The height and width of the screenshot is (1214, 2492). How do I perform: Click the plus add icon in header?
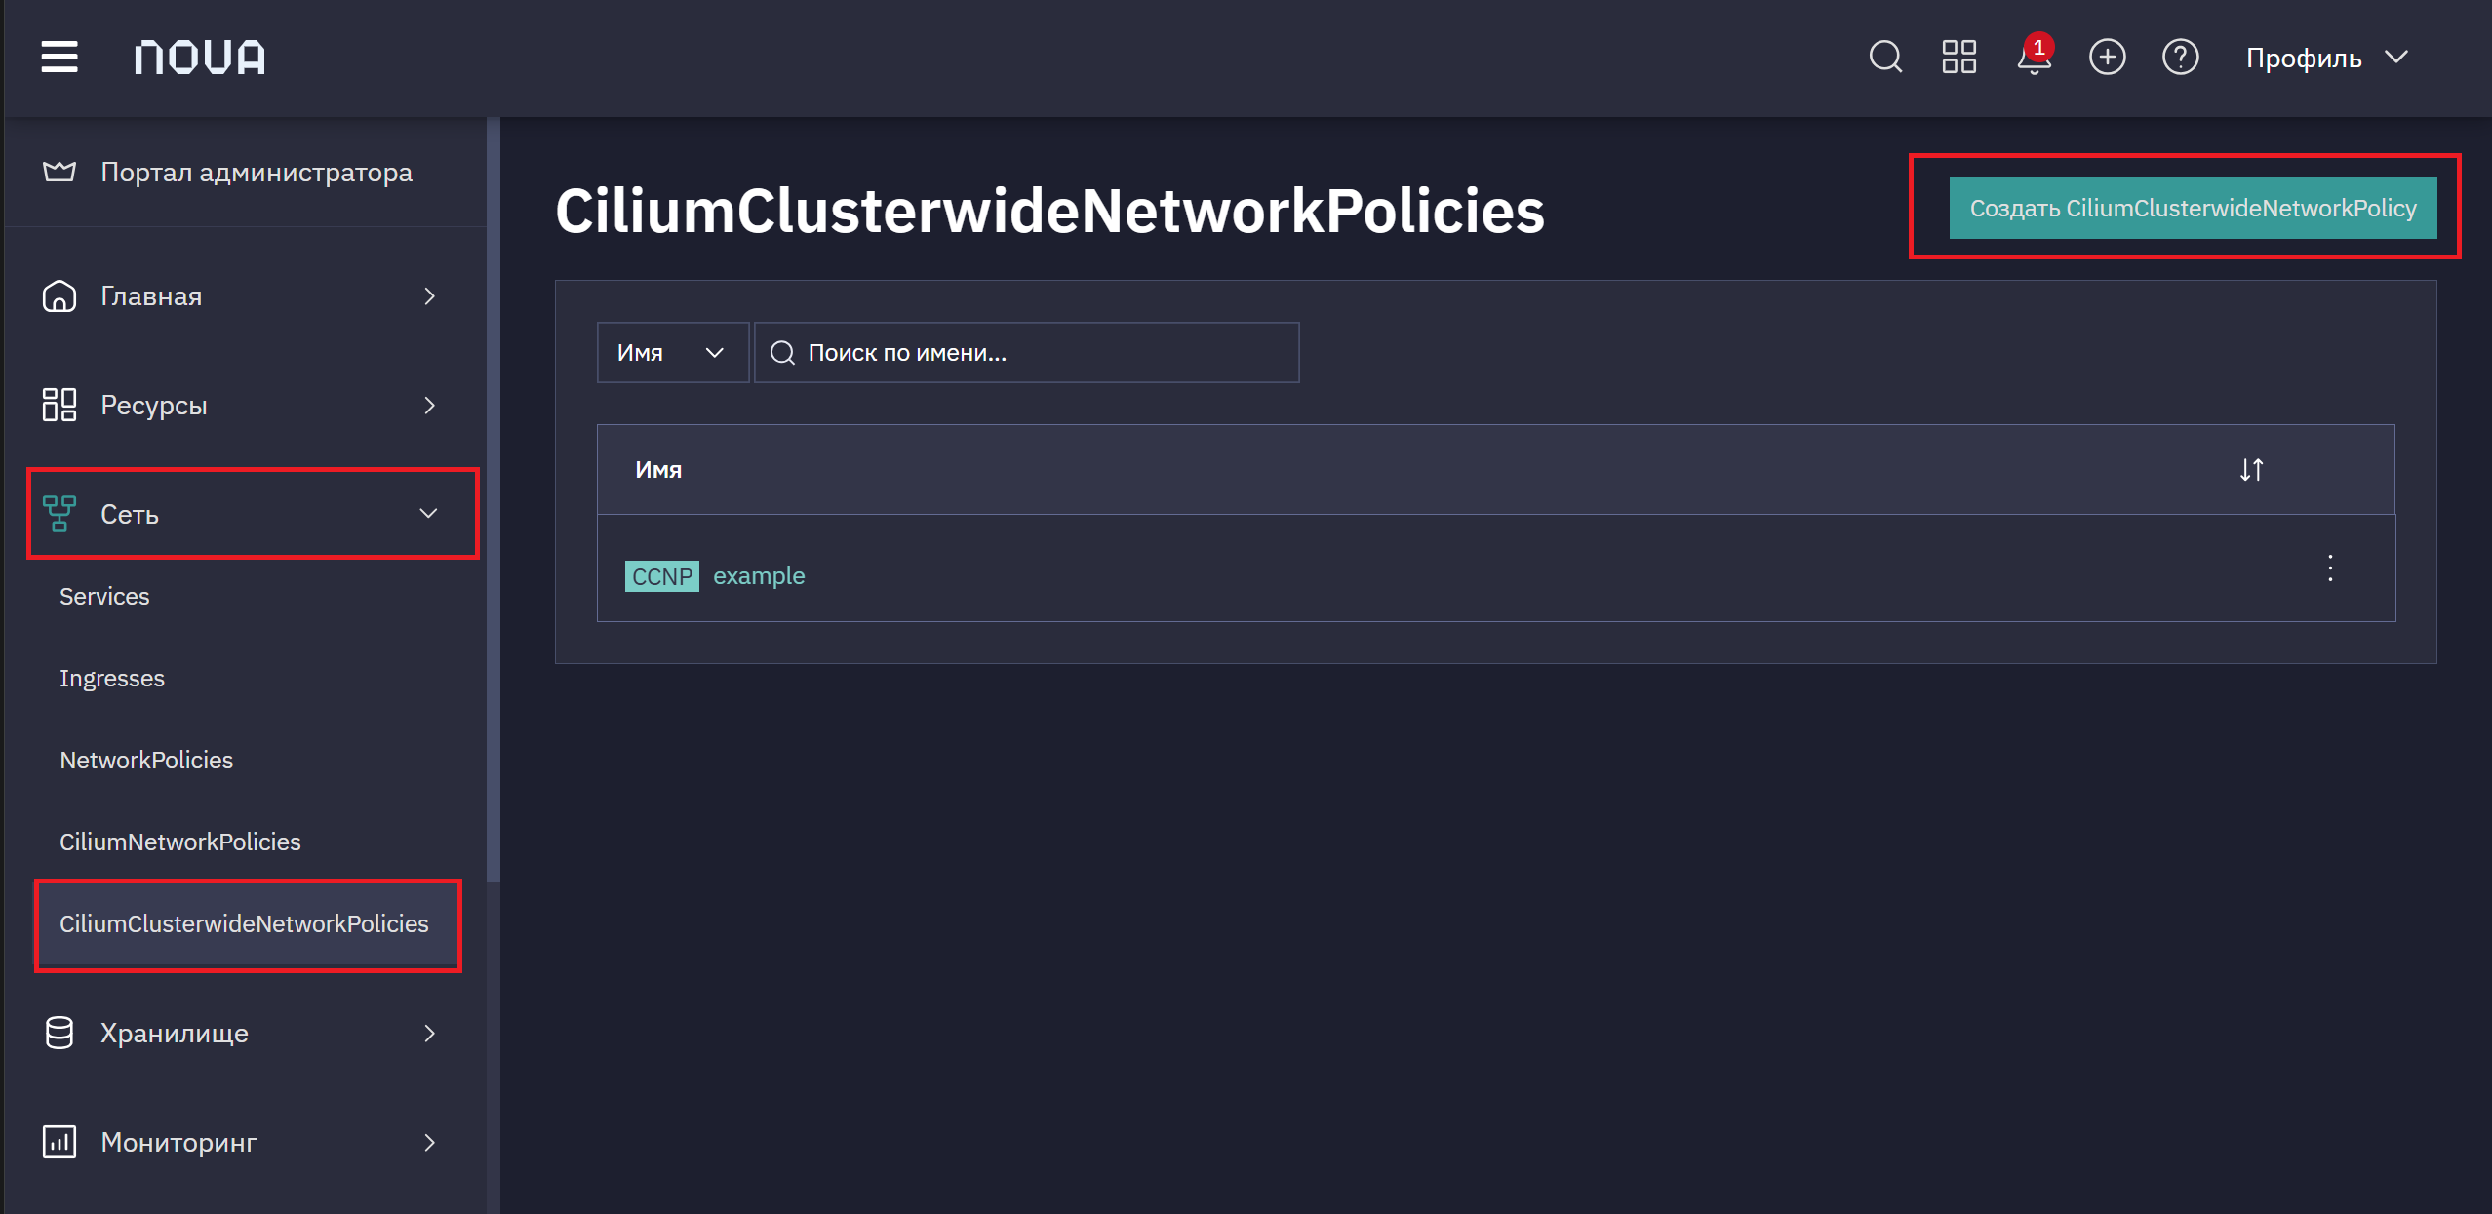[2107, 57]
